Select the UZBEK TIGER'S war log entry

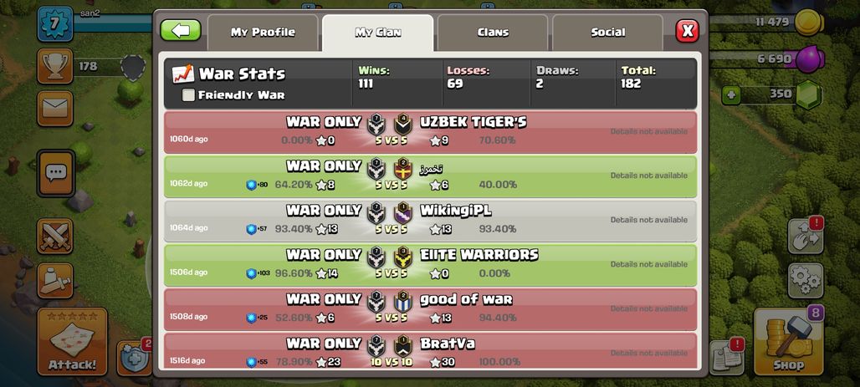(x=431, y=132)
